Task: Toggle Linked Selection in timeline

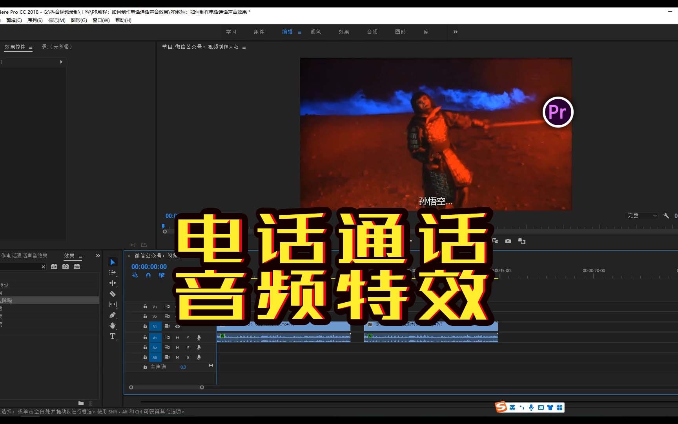Action: pos(162,275)
